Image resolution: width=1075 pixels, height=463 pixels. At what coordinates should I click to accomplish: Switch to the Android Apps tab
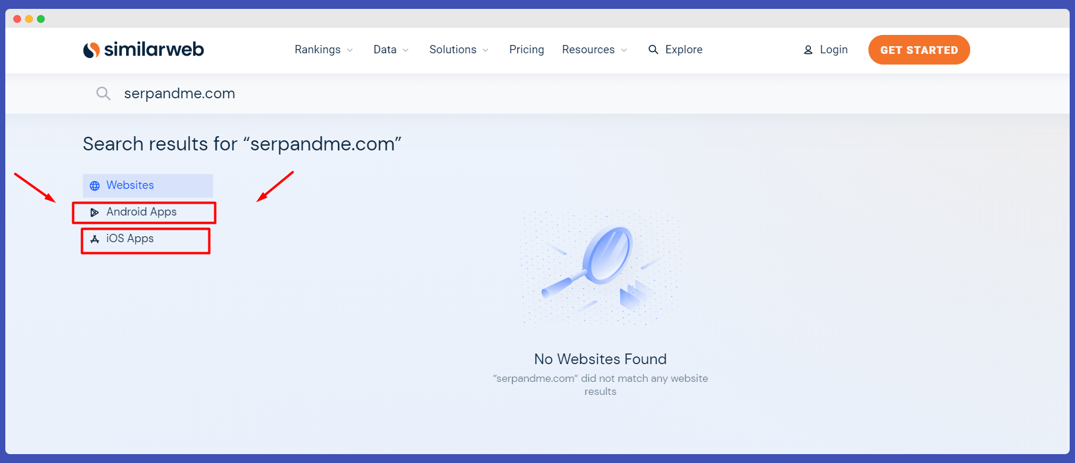coord(148,212)
